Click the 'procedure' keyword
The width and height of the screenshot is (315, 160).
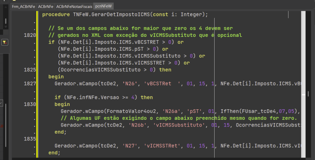pos(56,15)
